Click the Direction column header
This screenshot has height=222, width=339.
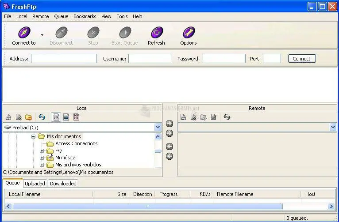point(142,194)
